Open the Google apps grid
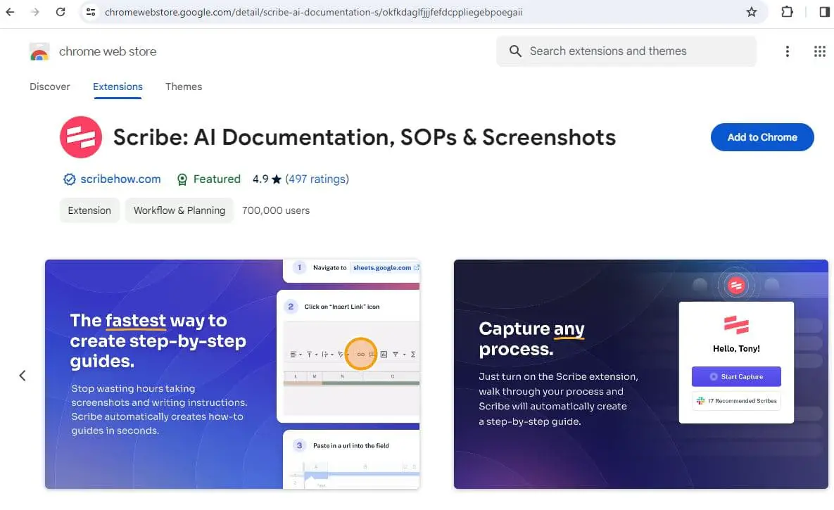Image resolution: width=834 pixels, height=510 pixels. [x=819, y=51]
